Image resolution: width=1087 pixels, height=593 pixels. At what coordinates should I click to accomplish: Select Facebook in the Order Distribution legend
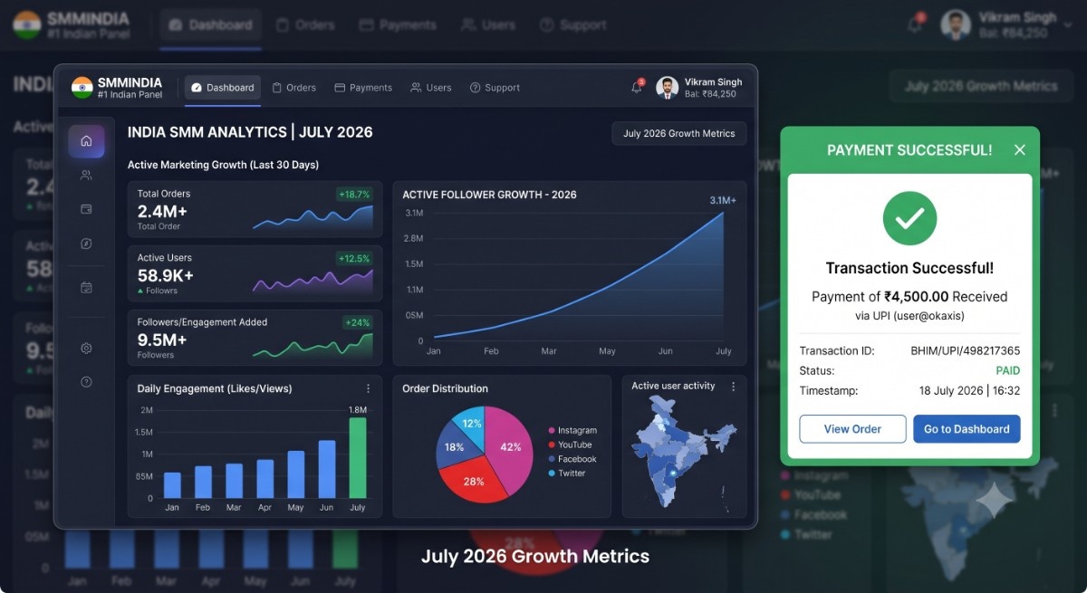pos(572,459)
